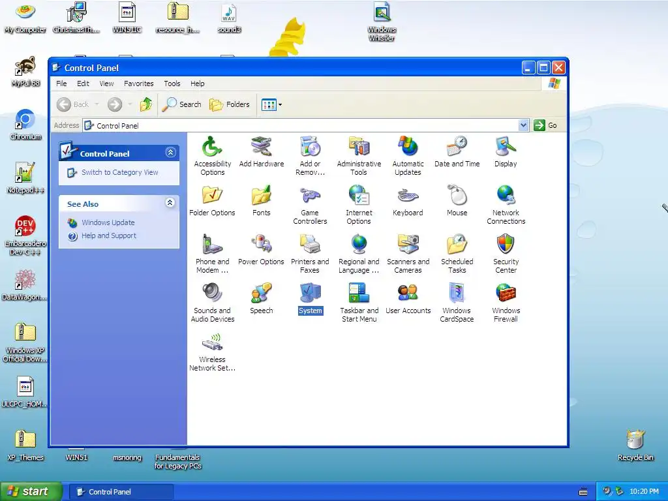Open the Add Hardware wizard icon
This screenshot has width=668, height=501.
point(261,147)
